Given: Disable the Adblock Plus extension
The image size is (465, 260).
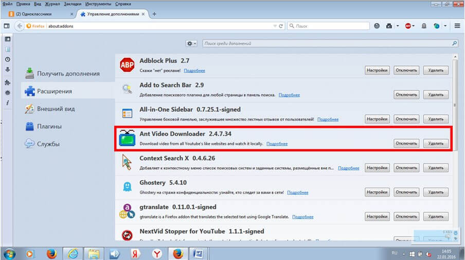Looking at the screenshot, I should pos(406,70).
